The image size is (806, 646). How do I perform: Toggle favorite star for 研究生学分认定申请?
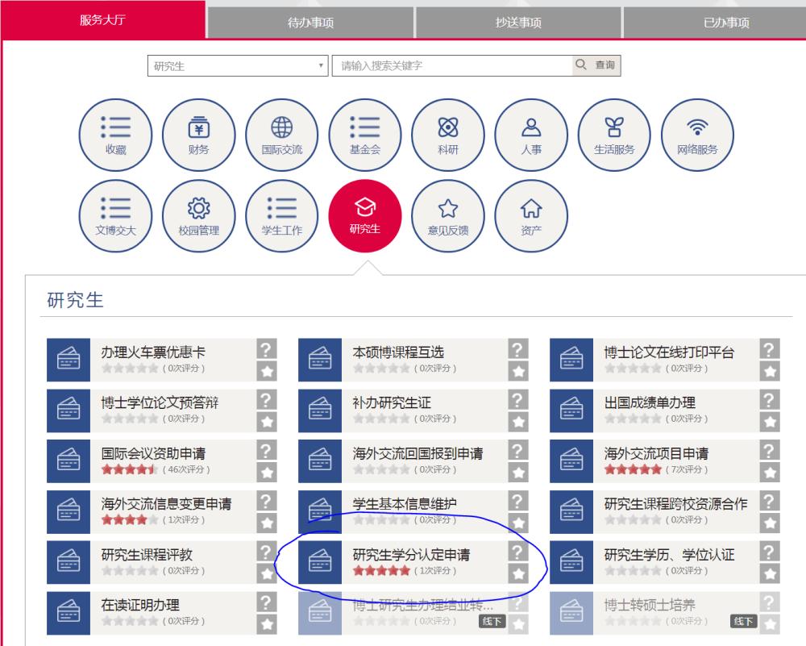(518, 573)
